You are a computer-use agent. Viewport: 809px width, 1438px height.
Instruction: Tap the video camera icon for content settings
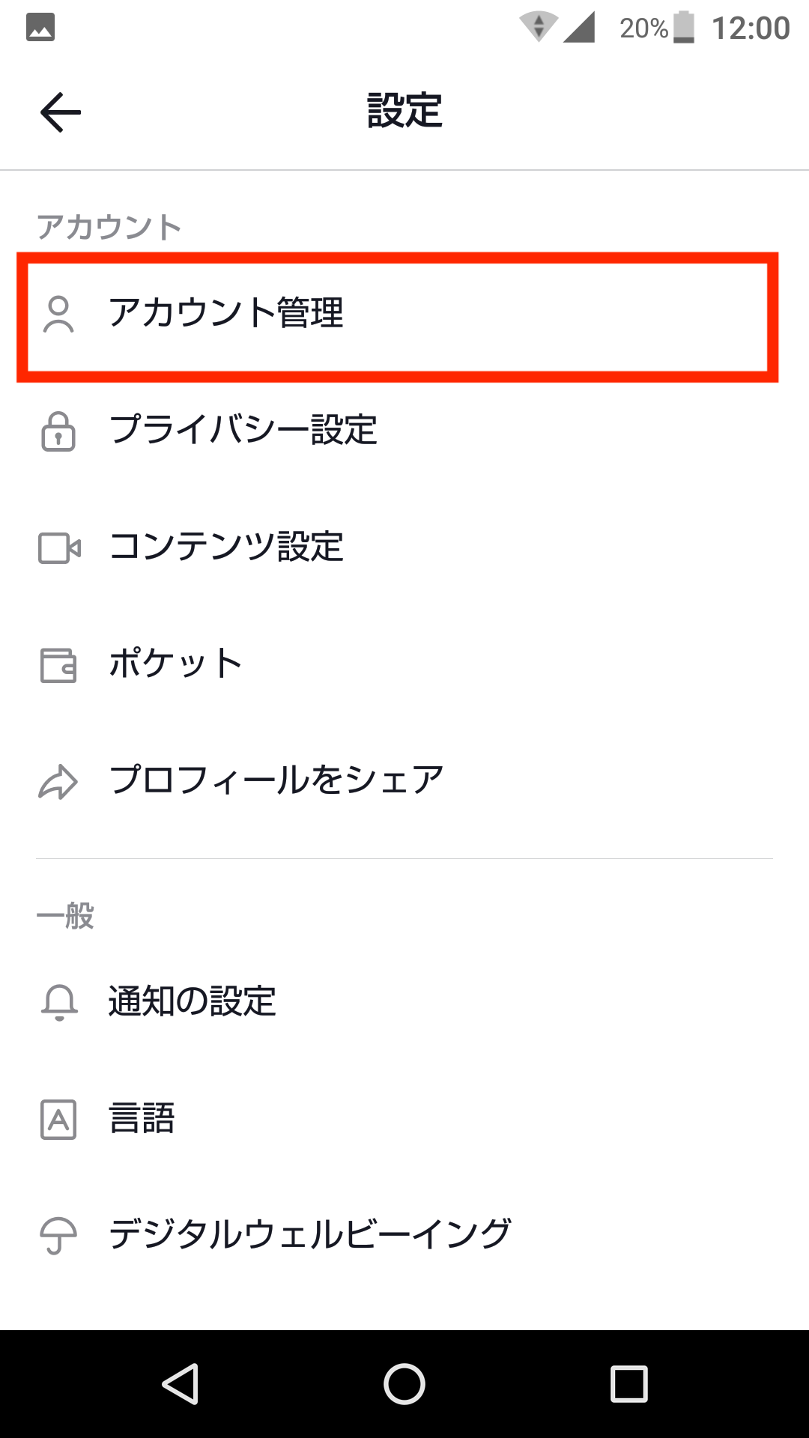[x=59, y=548]
